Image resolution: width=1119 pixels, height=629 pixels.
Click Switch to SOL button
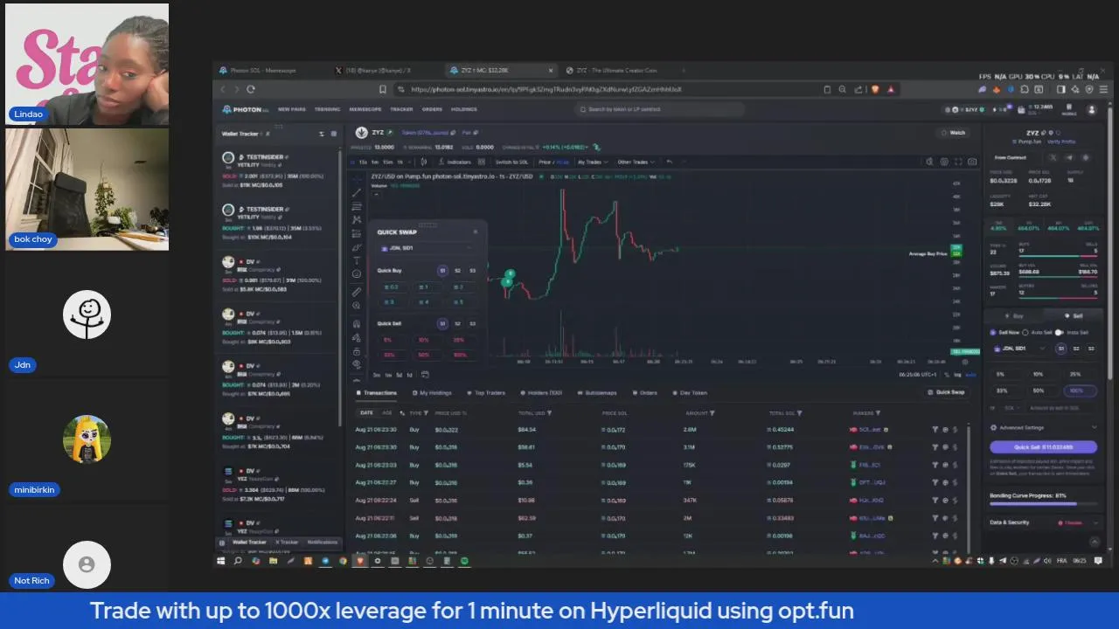(x=511, y=162)
